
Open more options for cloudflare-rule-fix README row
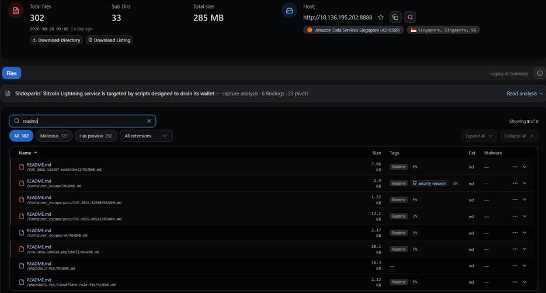515,282
